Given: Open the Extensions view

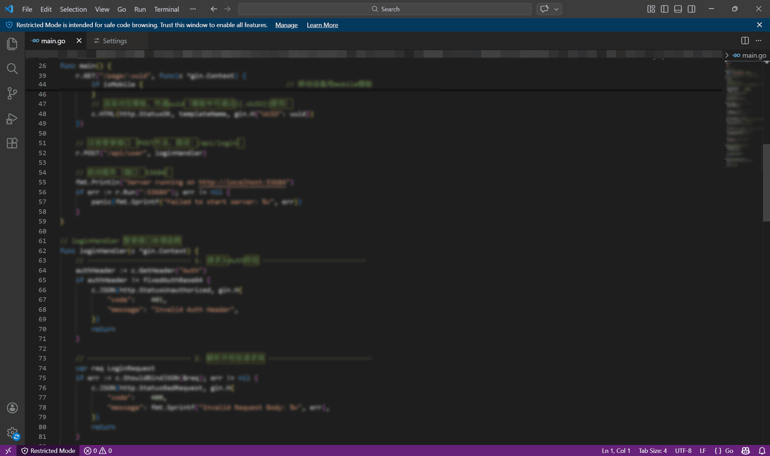Looking at the screenshot, I should click(x=12, y=143).
